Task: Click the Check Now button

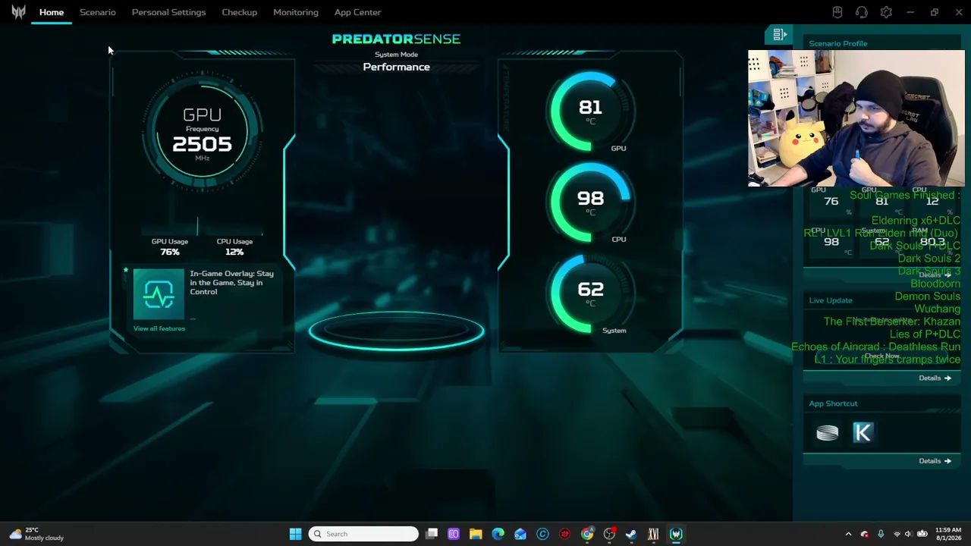Action: [x=881, y=356]
